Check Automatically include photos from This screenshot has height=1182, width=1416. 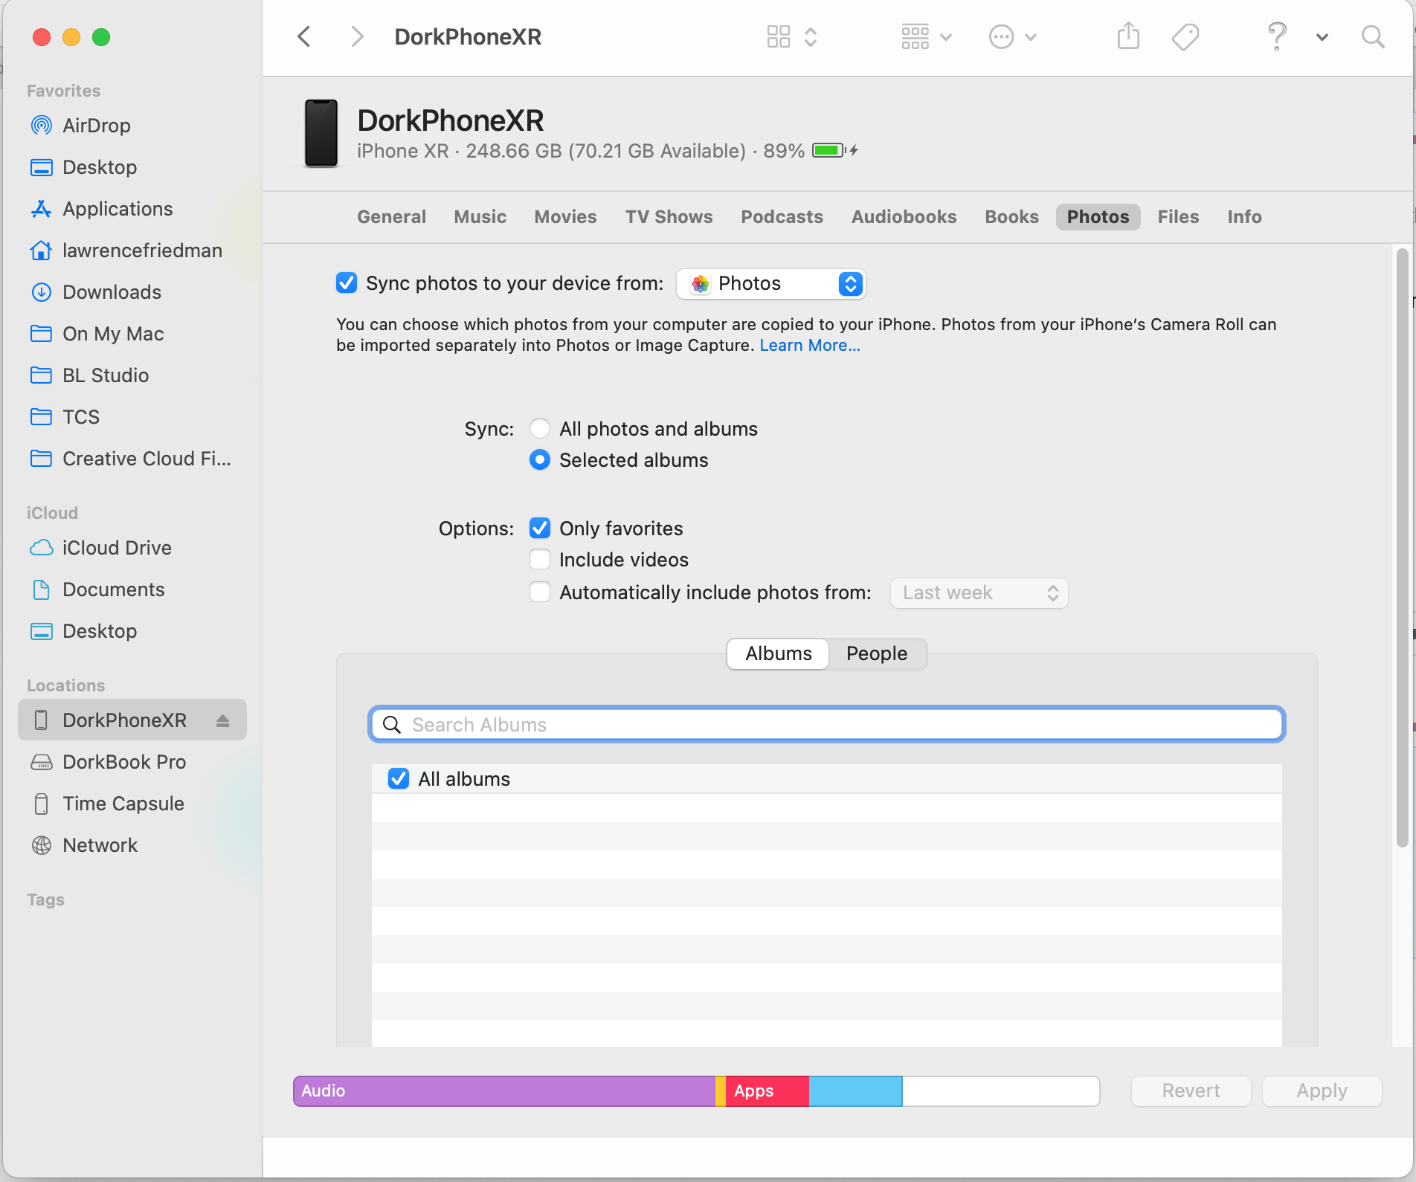pyautogui.click(x=540, y=592)
